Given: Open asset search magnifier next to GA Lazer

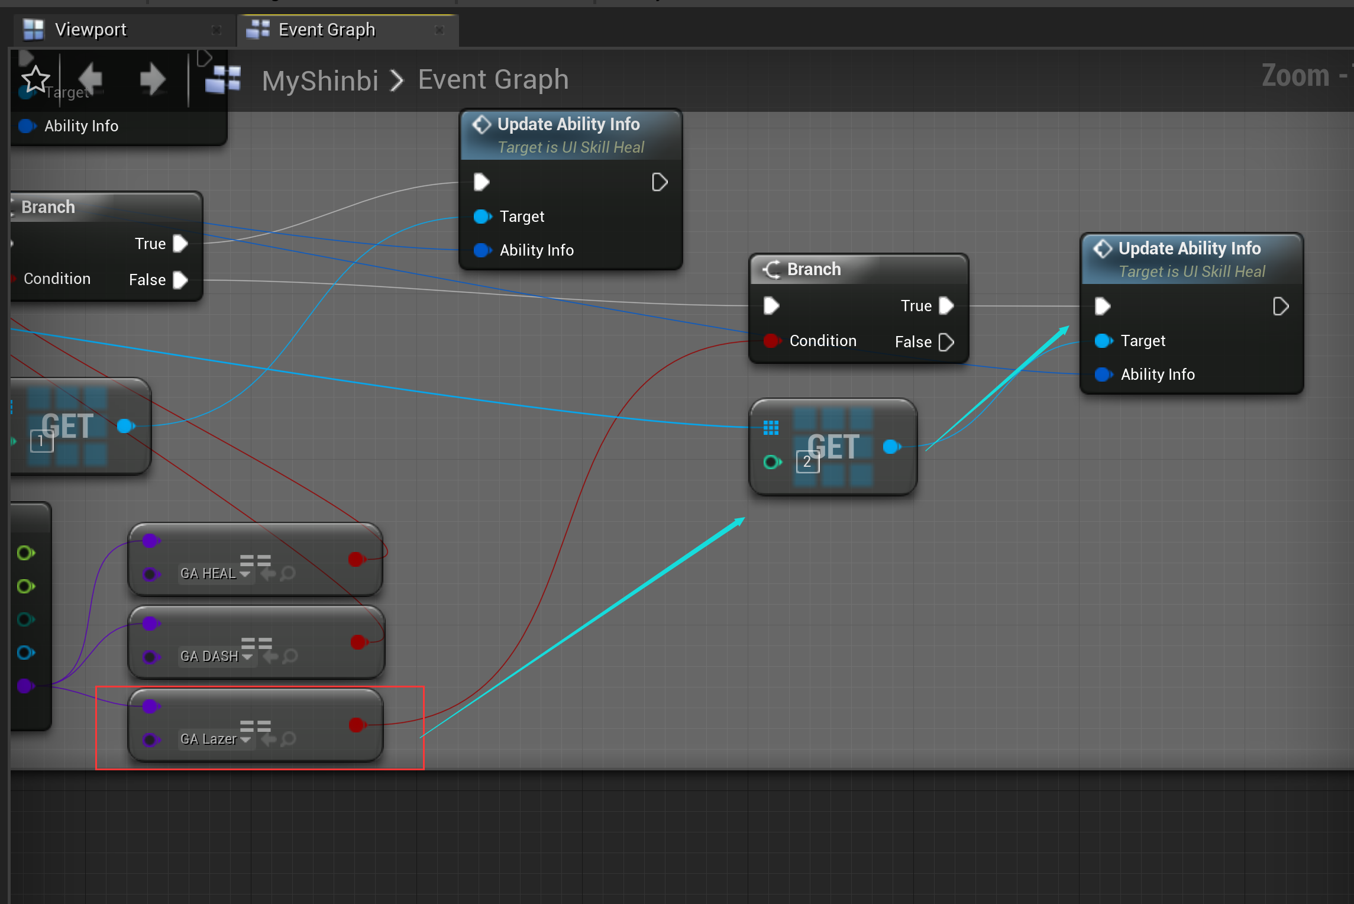Looking at the screenshot, I should point(288,738).
